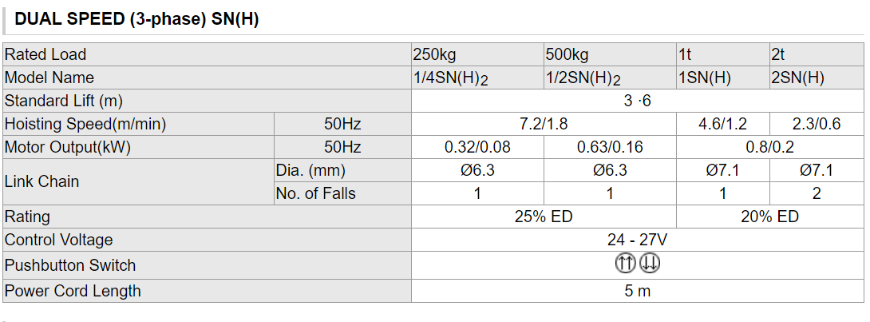870x322 pixels.
Task: Click the 25% ED rating cell
Action: click(543, 217)
